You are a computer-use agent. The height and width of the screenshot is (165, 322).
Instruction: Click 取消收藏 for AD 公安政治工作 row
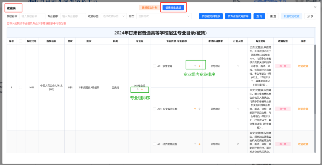(303, 109)
